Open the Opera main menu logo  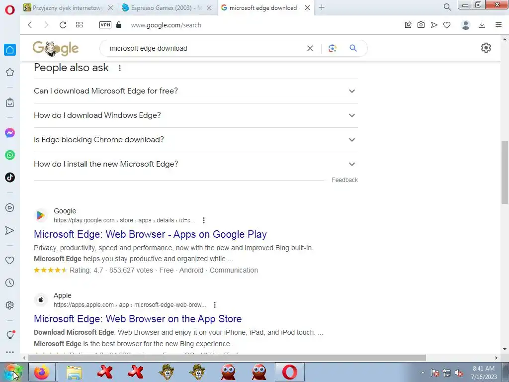(10, 9)
